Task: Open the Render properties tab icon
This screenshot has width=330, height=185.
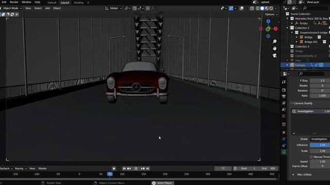Action: tap(284, 90)
